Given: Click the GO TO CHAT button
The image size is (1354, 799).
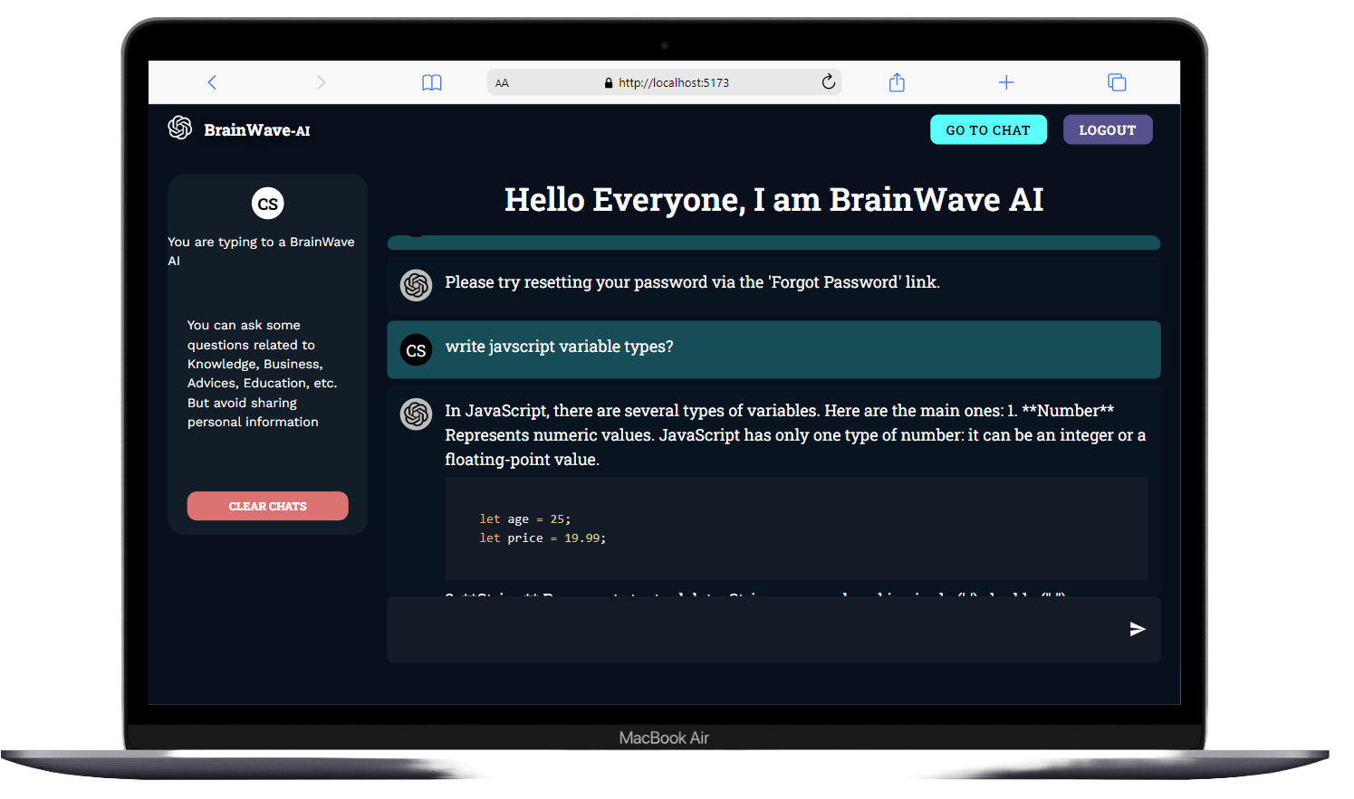Looking at the screenshot, I should pos(988,129).
